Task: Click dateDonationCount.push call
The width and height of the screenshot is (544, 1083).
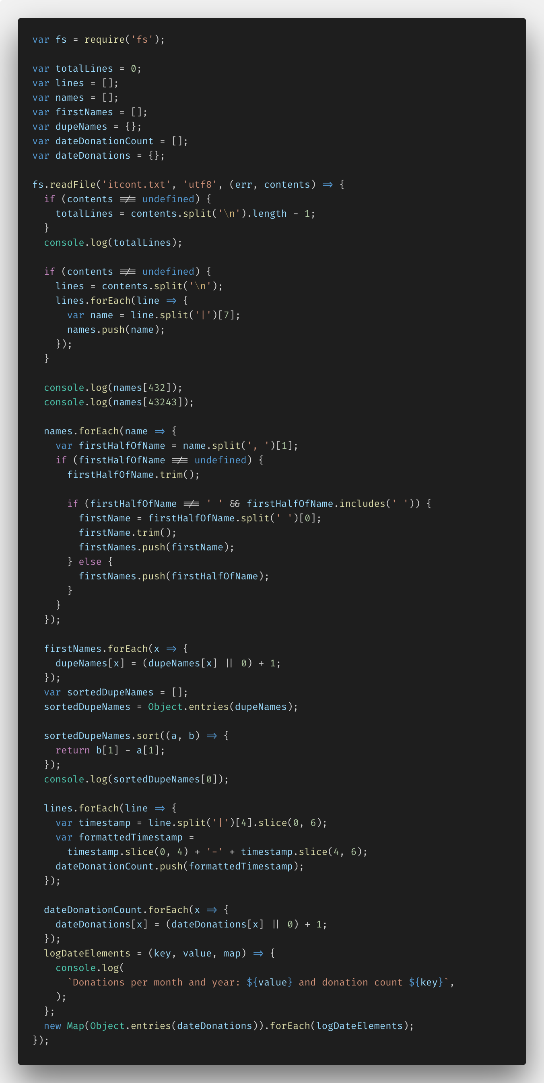Action: coord(179,866)
